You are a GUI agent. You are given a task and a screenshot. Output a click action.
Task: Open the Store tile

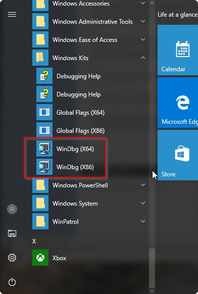coord(178,155)
